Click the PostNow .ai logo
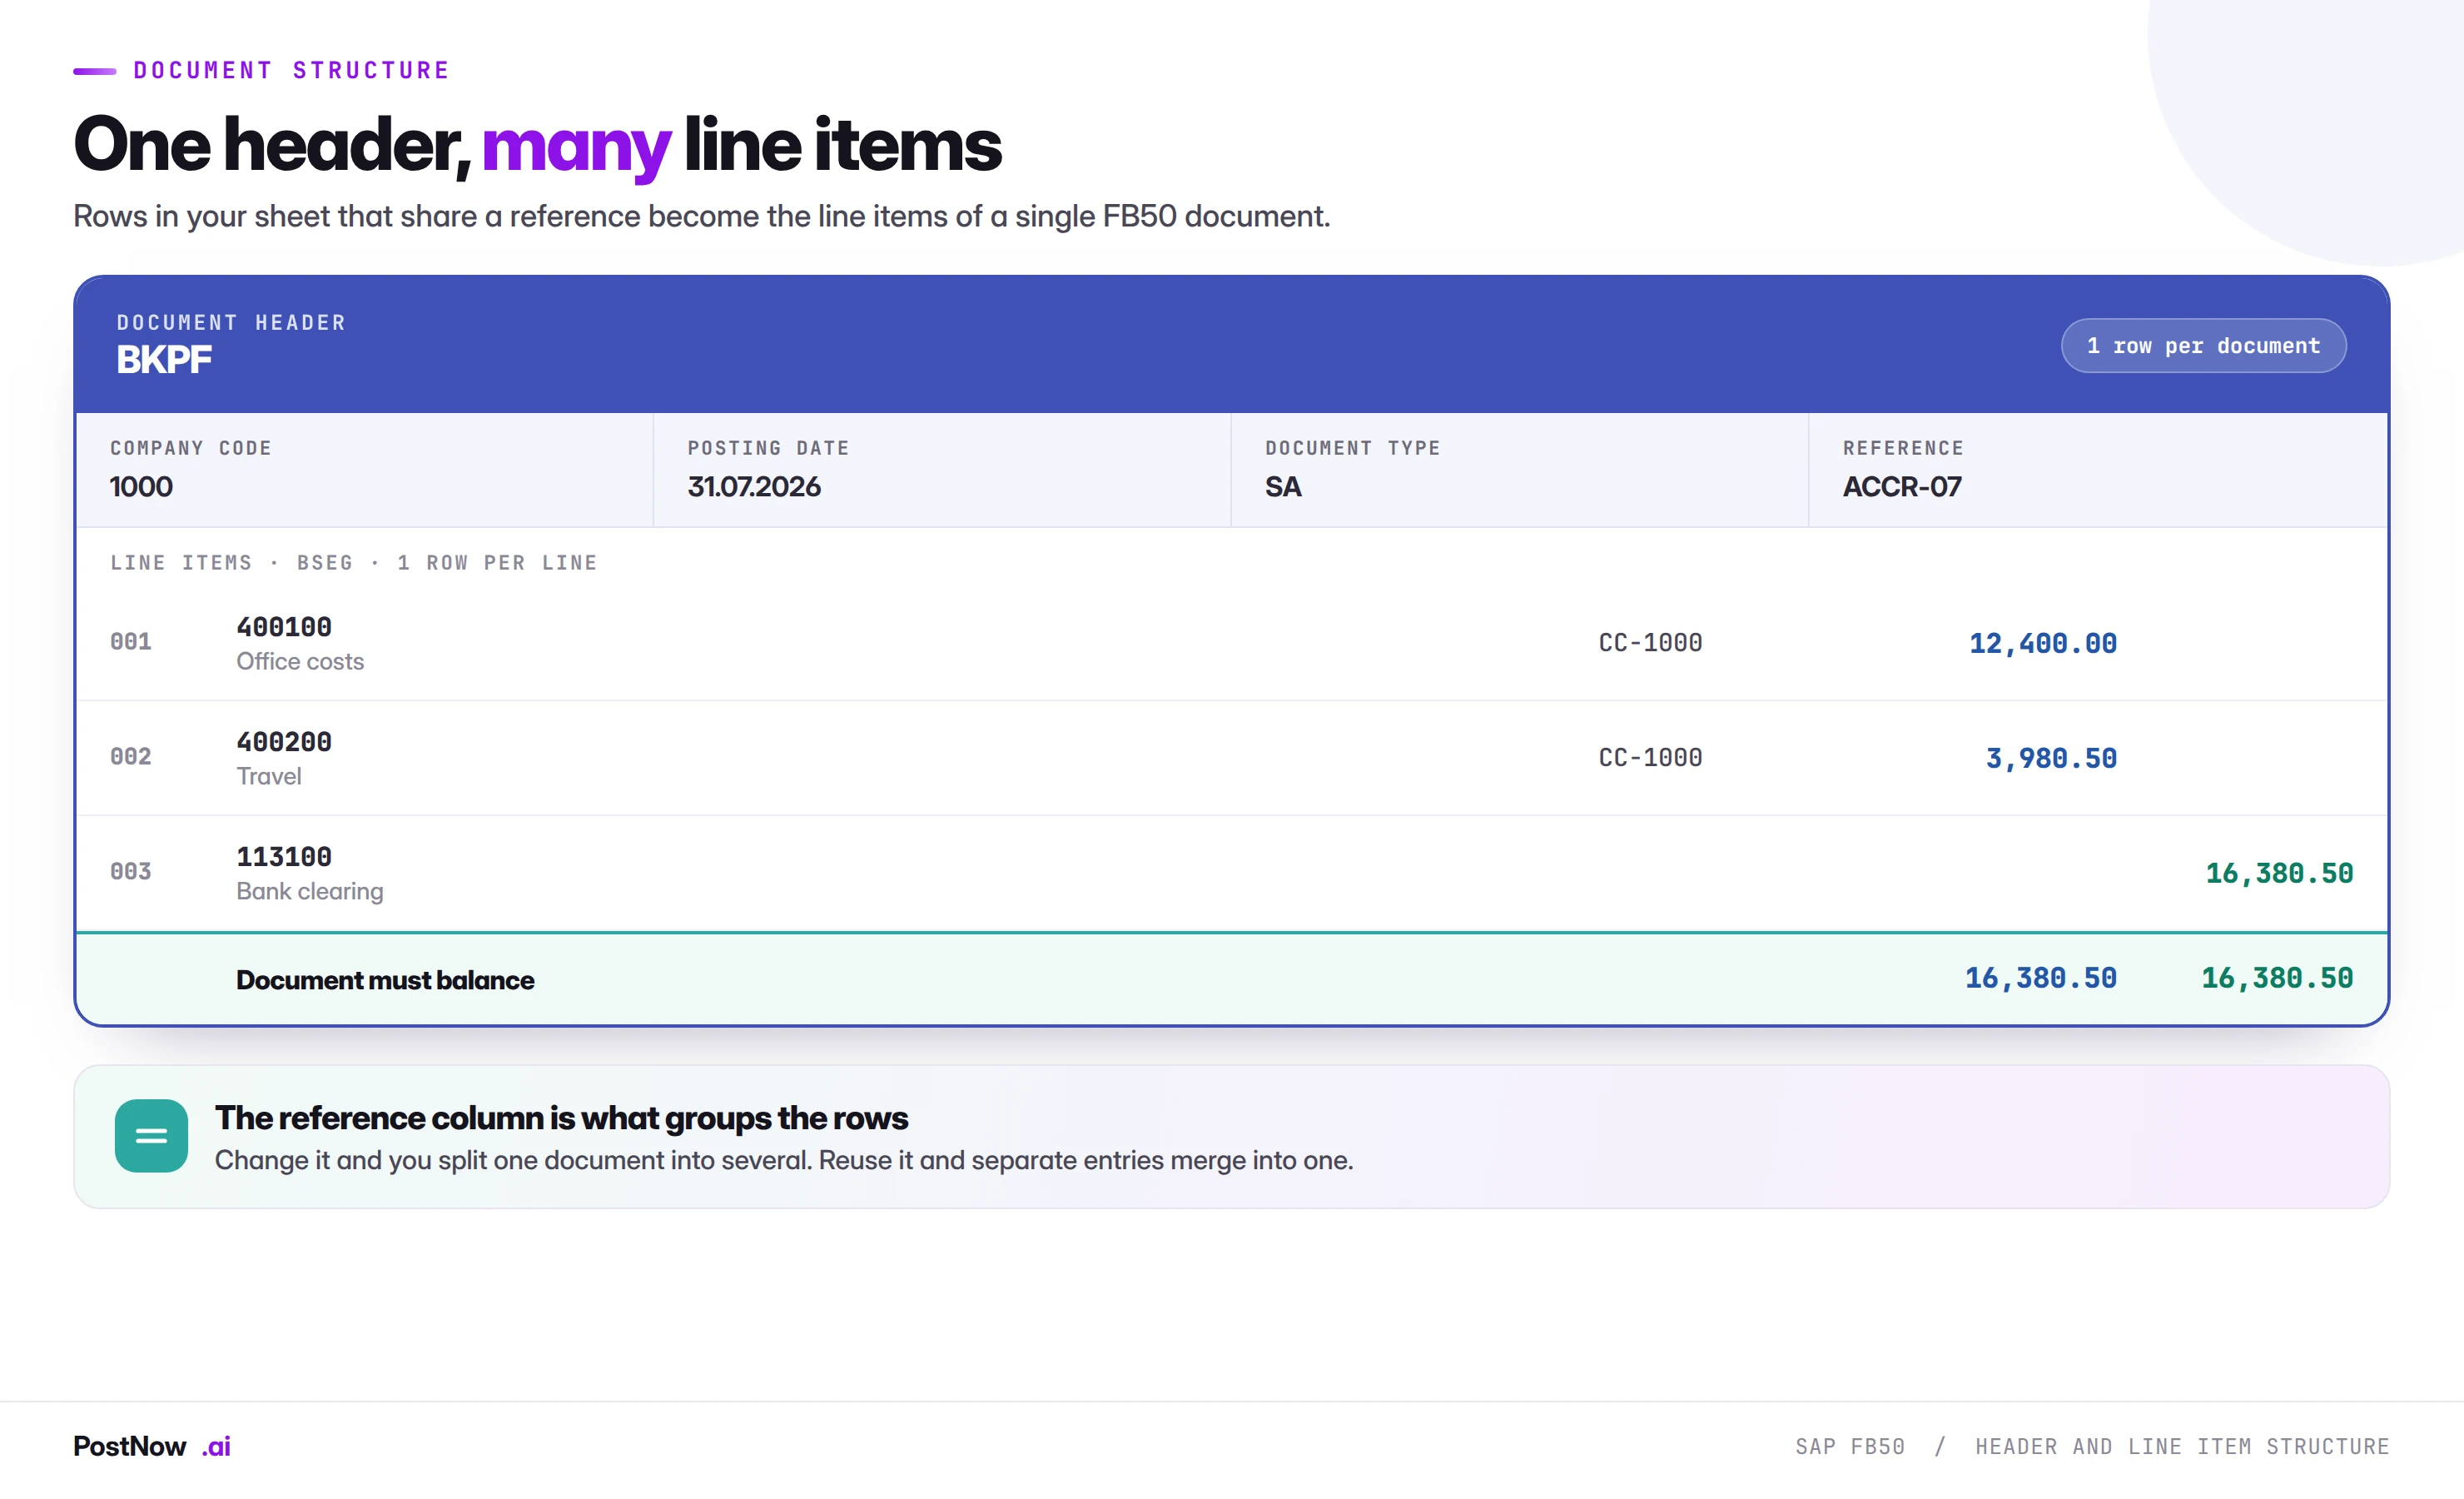This screenshot has height=1499, width=2464. point(152,1446)
